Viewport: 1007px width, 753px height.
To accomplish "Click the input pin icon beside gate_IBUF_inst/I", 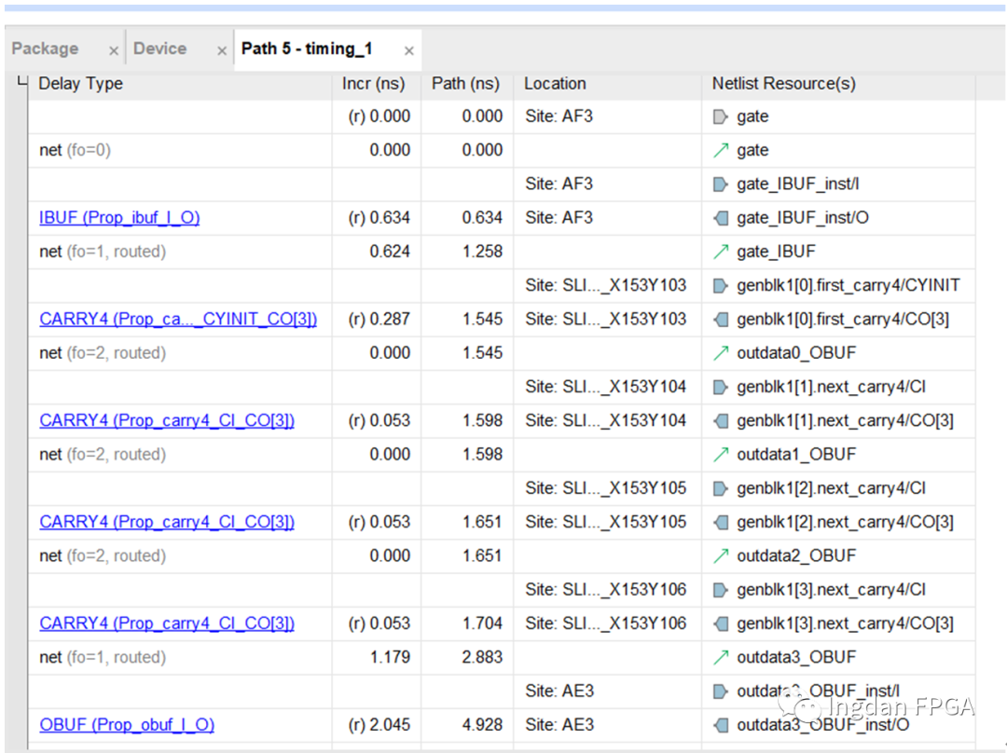I will tap(720, 185).
